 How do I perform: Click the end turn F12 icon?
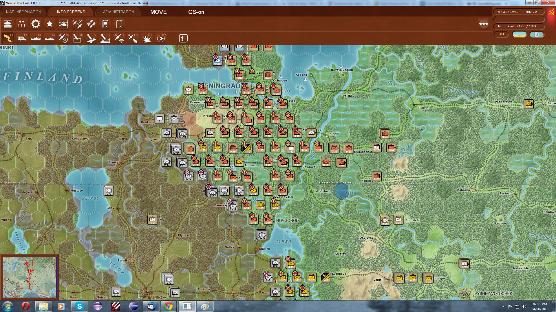pyautogui.click(x=161, y=38)
